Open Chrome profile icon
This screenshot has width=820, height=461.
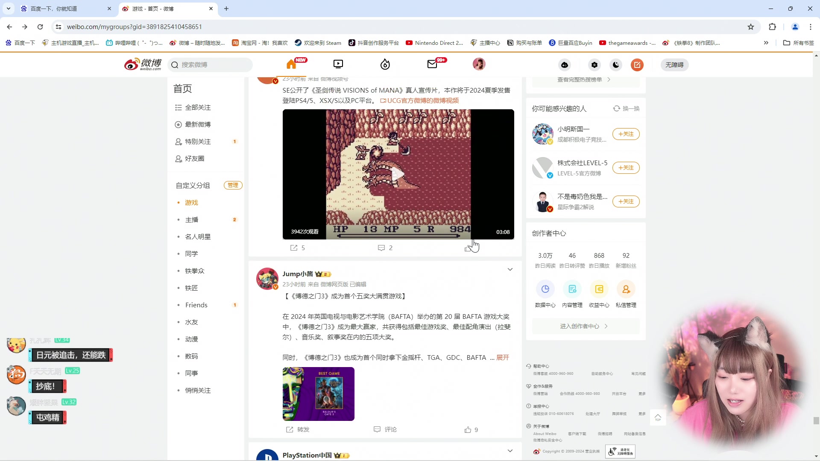click(795, 27)
